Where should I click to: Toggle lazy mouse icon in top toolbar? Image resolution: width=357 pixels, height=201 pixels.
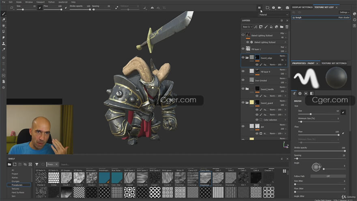click(x=116, y=8)
